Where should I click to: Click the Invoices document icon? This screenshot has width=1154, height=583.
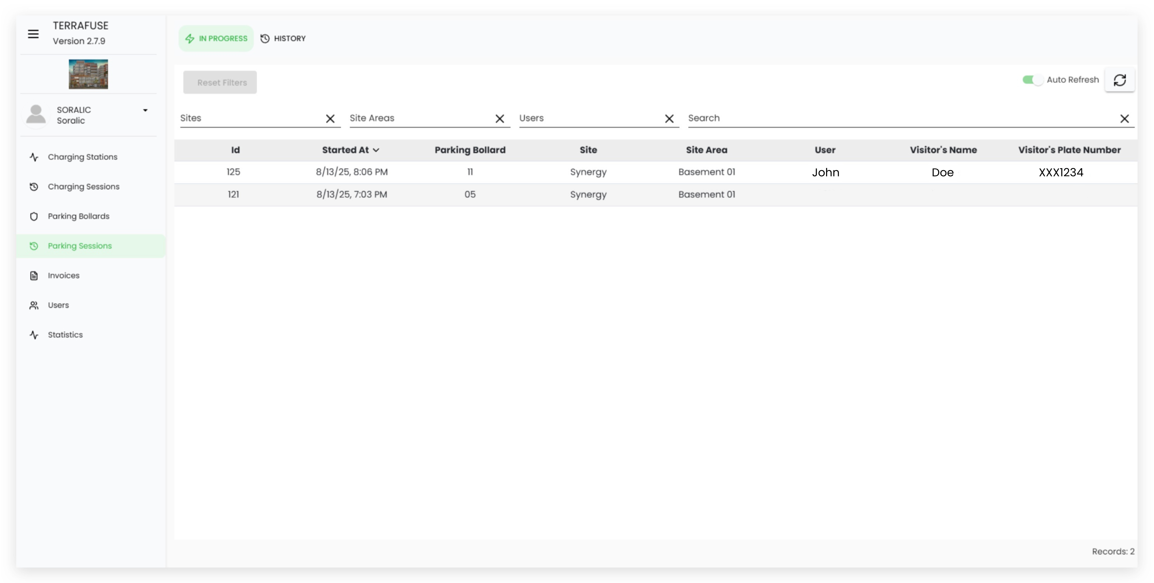(x=34, y=276)
